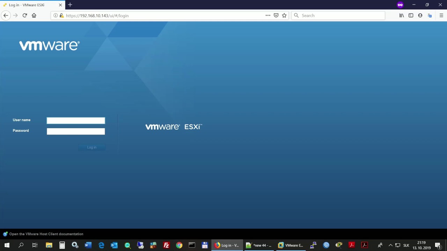Click the User name input field
Screen dimensions: 447x251
[76, 121]
